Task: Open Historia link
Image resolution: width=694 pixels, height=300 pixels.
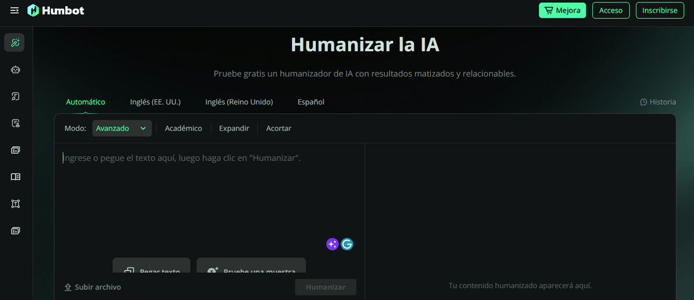Action: click(658, 102)
